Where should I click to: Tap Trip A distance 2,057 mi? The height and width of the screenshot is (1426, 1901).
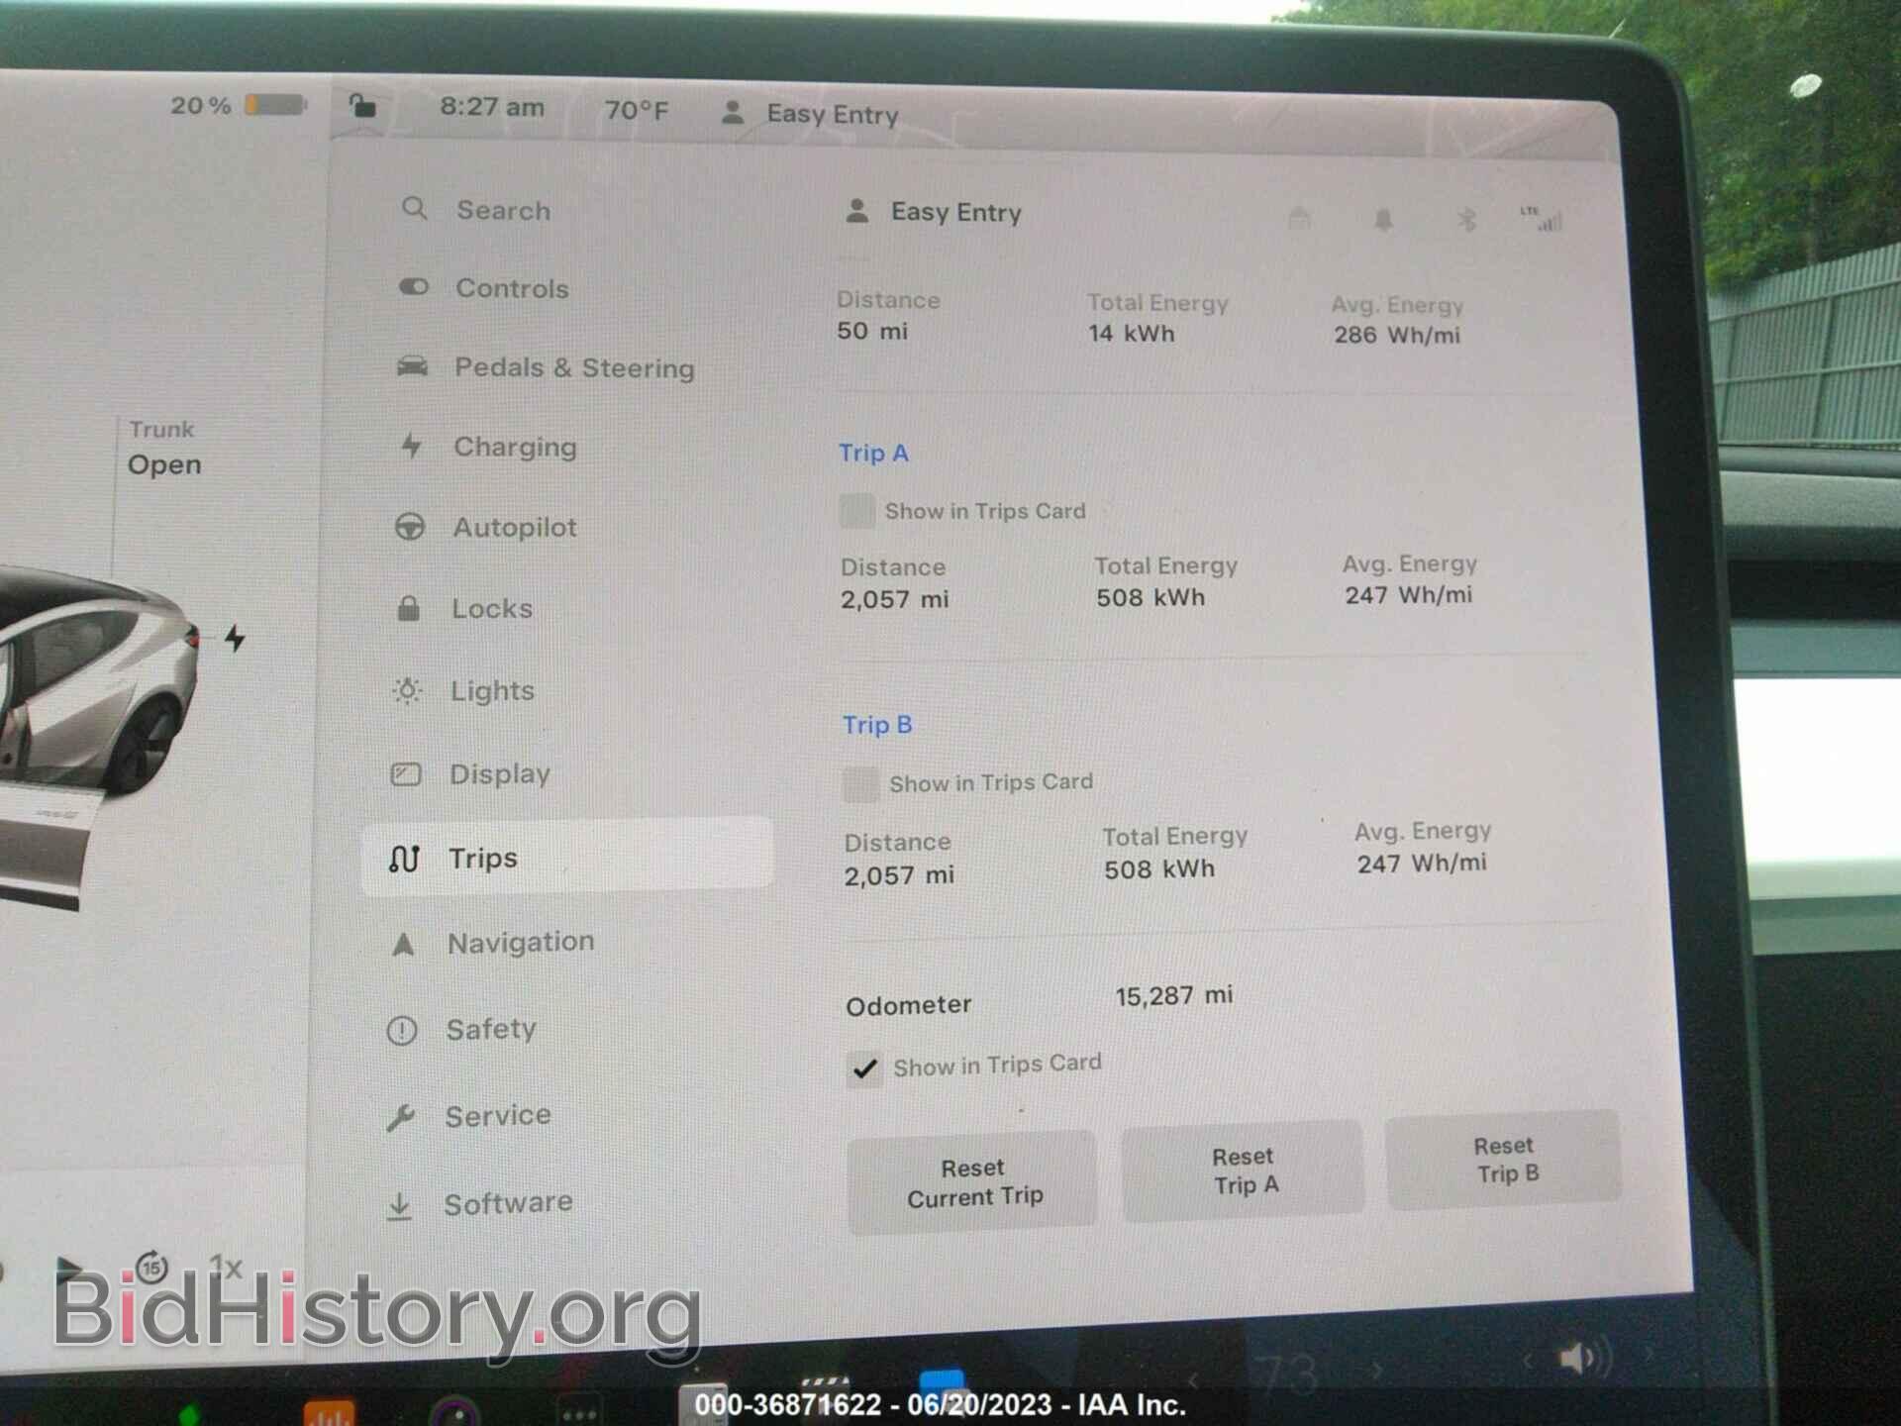(x=895, y=599)
